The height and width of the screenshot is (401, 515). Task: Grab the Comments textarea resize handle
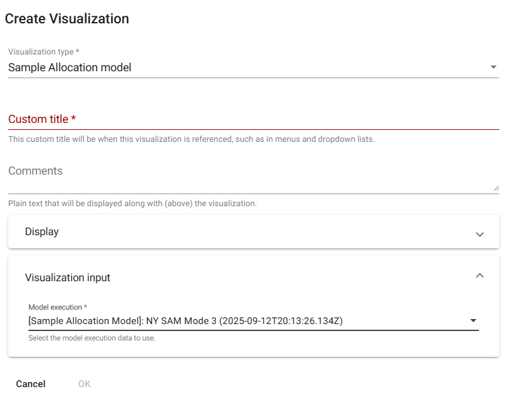496,189
